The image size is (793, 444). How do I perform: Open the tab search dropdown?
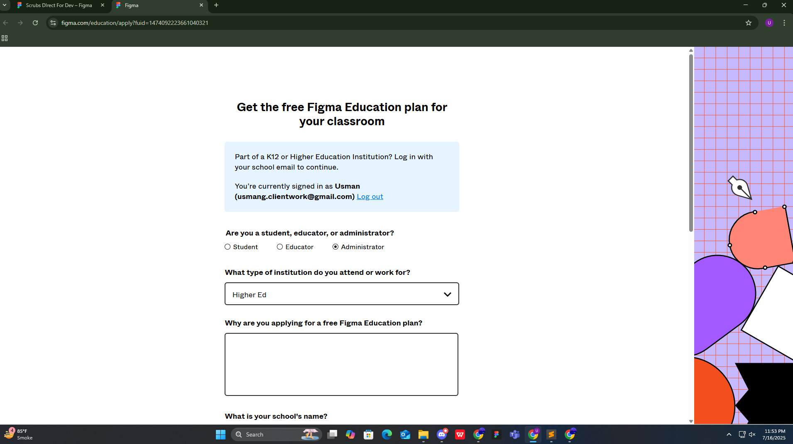(x=5, y=5)
